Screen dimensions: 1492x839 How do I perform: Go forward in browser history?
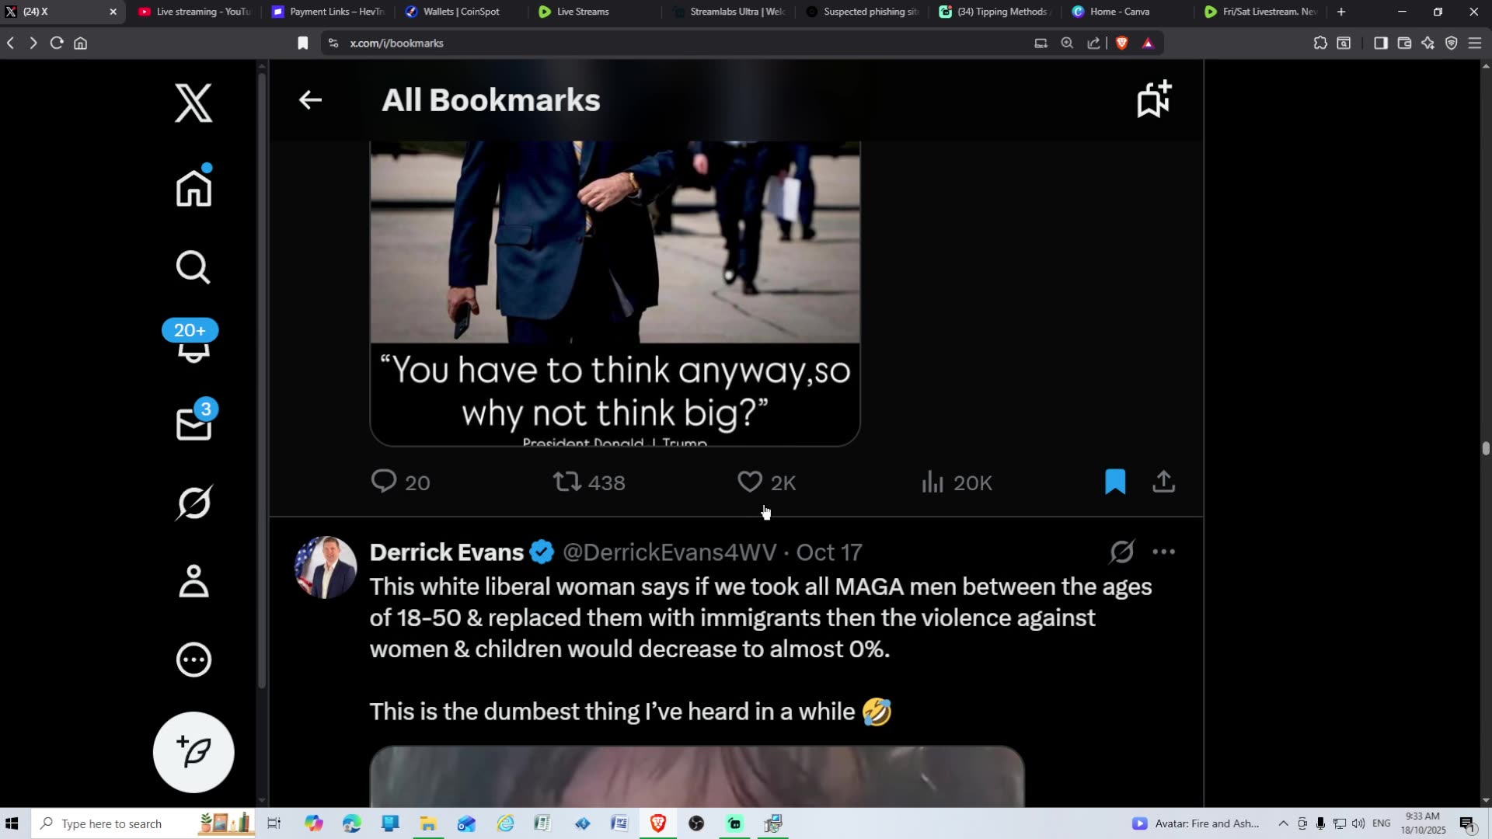coord(33,44)
